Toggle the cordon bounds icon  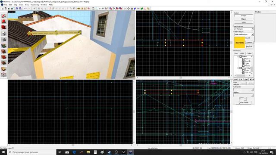(78, 9)
